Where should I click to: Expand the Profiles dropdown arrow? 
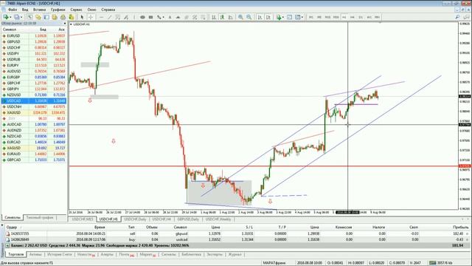(x=21, y=17)
